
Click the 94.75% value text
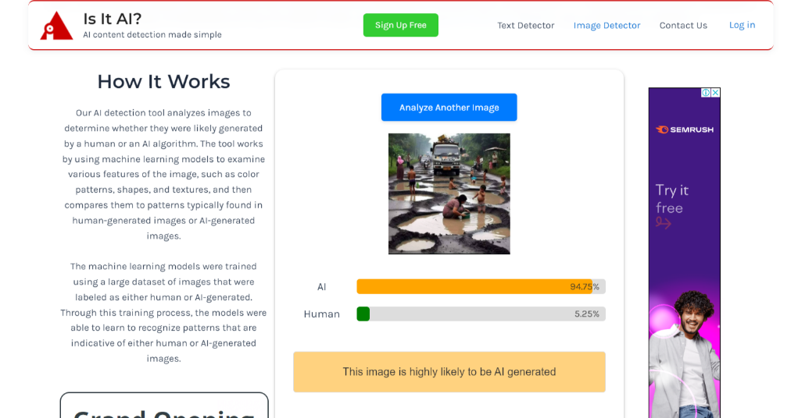click(x=585, y=287)
